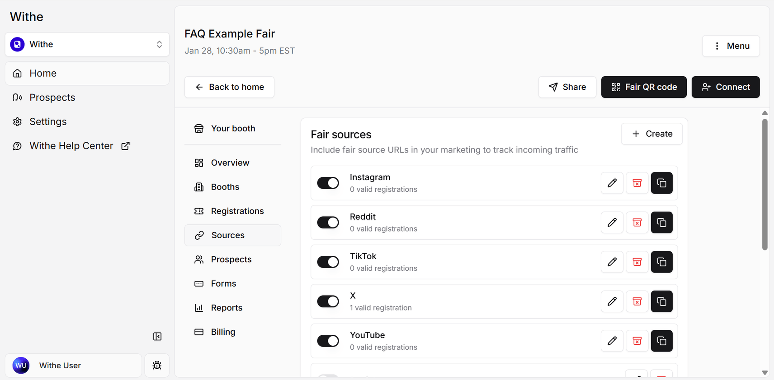
Task: Open Prospects in the main sidebar
Action: click(87, 97)
